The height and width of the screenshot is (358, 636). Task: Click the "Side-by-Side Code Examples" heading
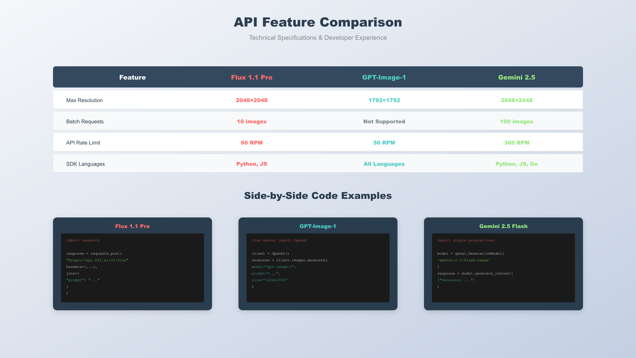318,196
